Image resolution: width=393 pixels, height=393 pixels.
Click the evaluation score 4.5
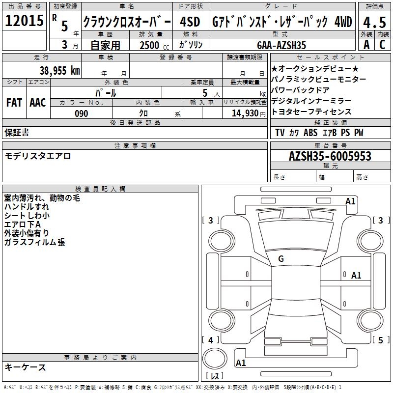pyautogui.click(x=374, y=22)
